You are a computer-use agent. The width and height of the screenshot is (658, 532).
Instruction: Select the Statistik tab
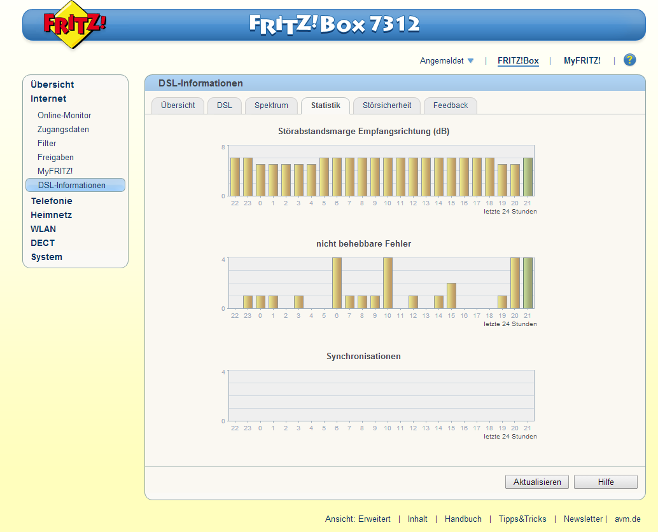point(326,106)
